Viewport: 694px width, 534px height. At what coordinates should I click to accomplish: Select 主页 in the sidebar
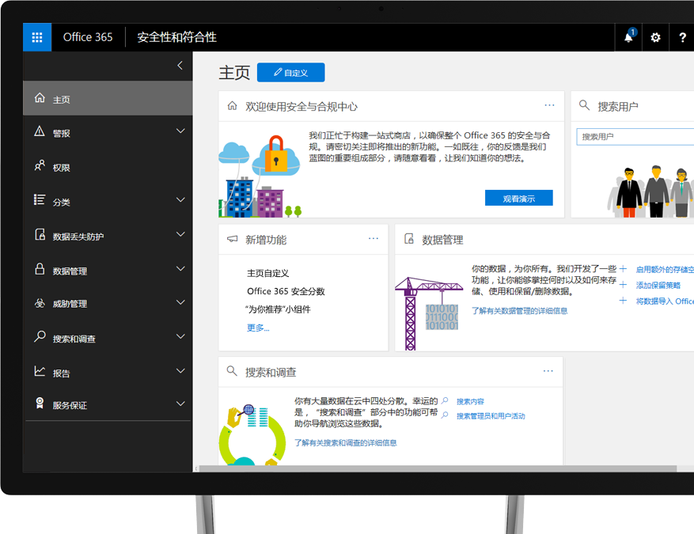62,100
